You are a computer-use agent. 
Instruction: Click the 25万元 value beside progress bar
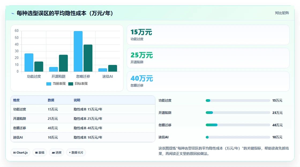[277, 113]
